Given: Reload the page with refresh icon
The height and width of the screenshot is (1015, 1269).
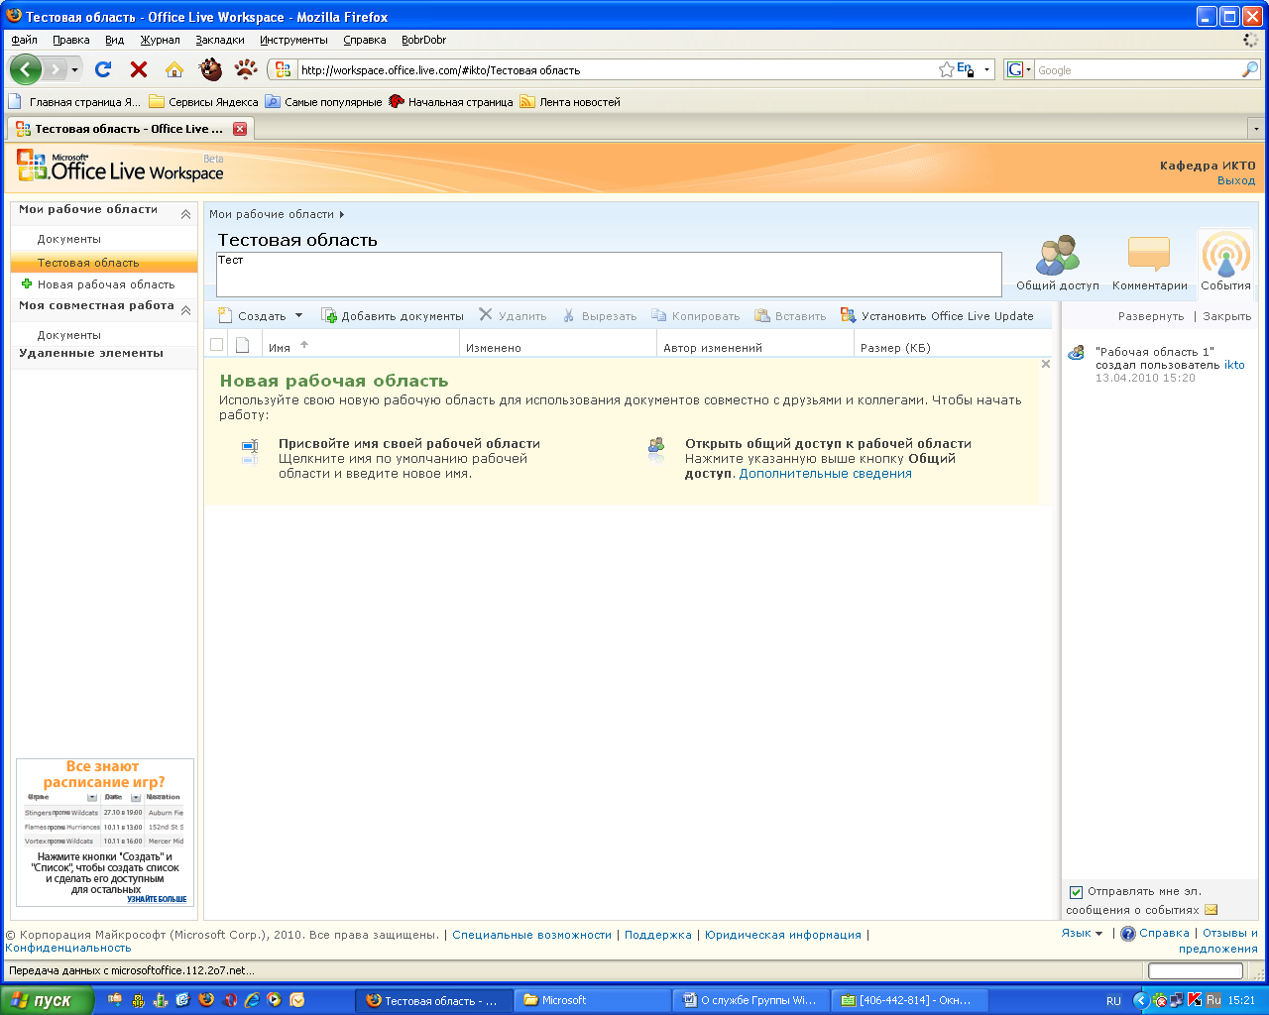Looking at the screenshot, I should pyautogui.click(x=103, y=69).
